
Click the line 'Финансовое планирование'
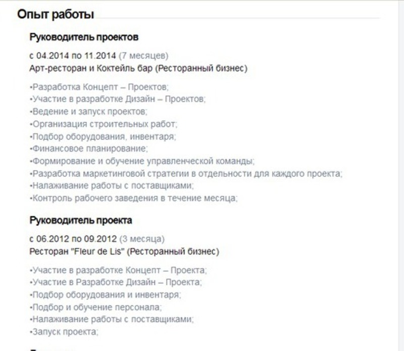[x=89, y=148]
